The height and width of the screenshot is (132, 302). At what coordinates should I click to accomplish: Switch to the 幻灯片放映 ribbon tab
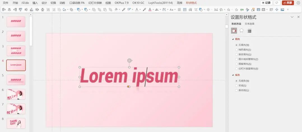click(x=95, y=3)
